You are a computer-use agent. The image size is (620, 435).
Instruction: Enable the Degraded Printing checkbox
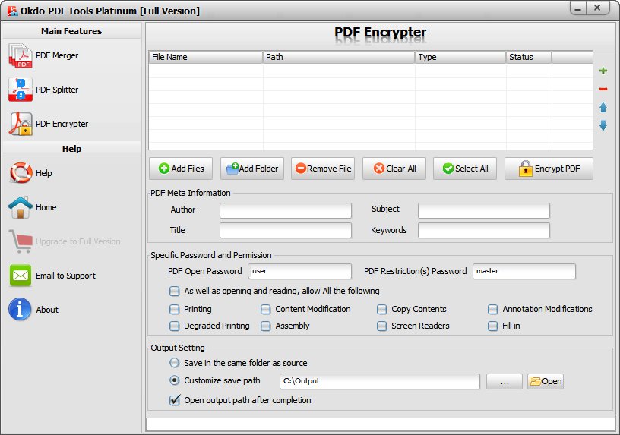(175, 326)
